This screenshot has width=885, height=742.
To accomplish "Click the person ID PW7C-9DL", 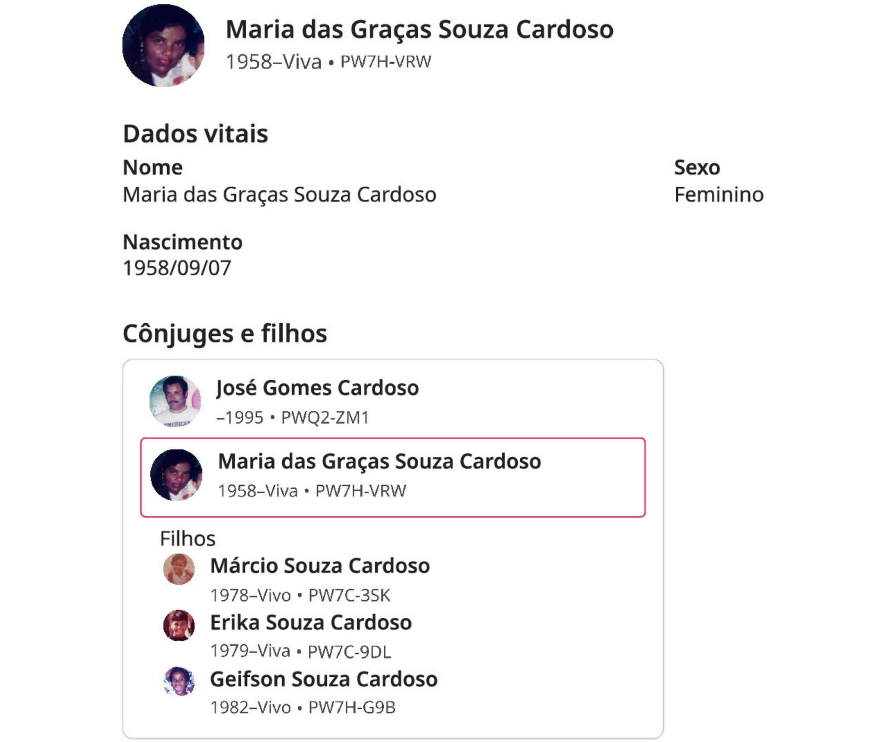I will point(349,652).
